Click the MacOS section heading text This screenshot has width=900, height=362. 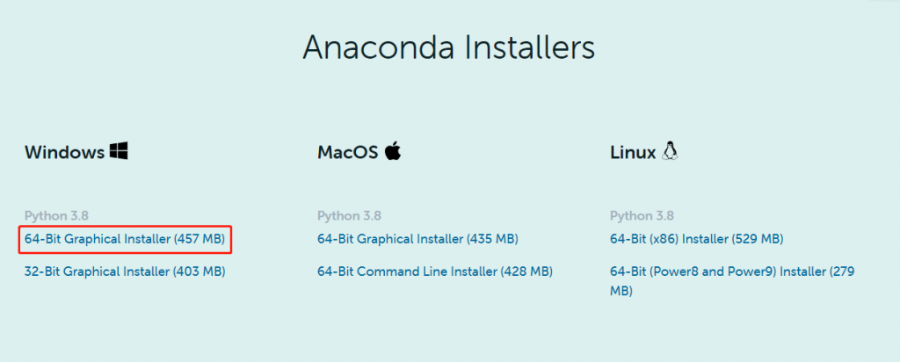coord(348,152)
